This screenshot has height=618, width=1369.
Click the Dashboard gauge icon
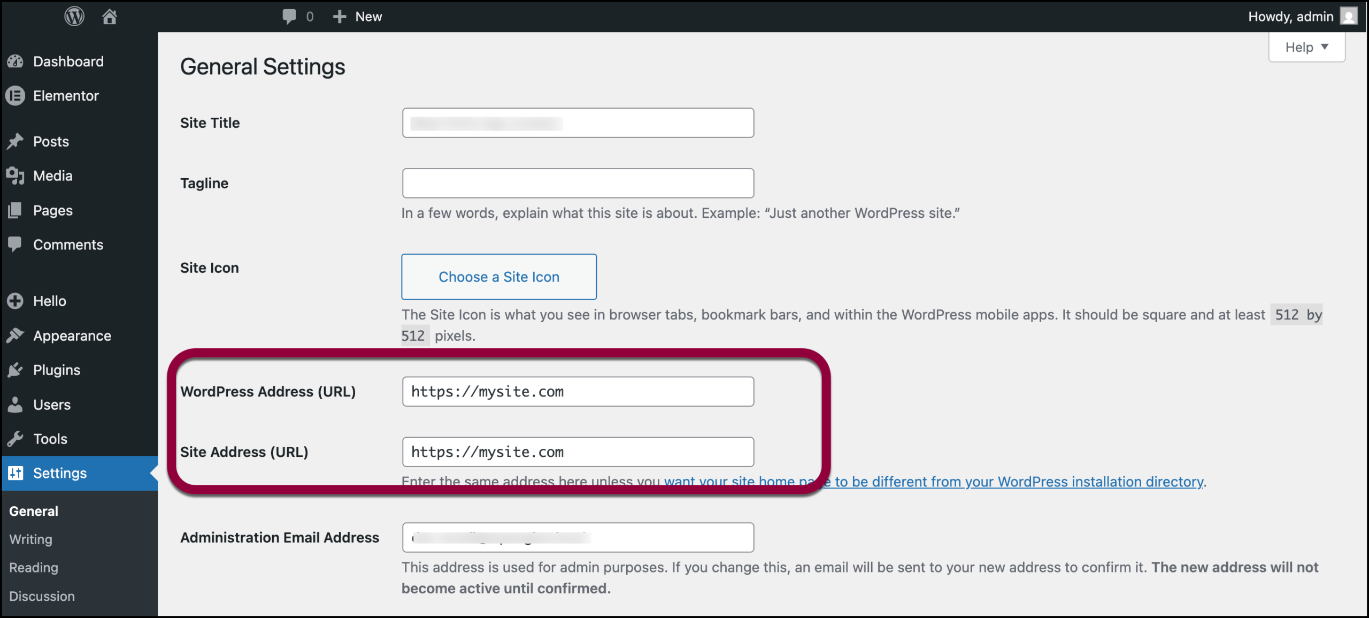(16, 62)
